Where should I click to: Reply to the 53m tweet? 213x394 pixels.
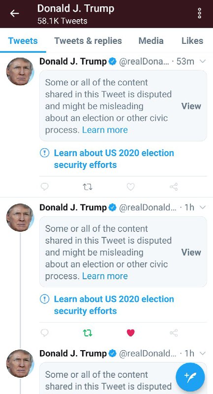[44, 187]
